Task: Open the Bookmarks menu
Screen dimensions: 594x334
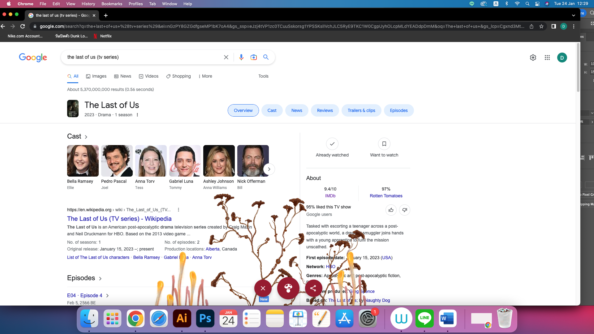Action: (x=112, y=4)
